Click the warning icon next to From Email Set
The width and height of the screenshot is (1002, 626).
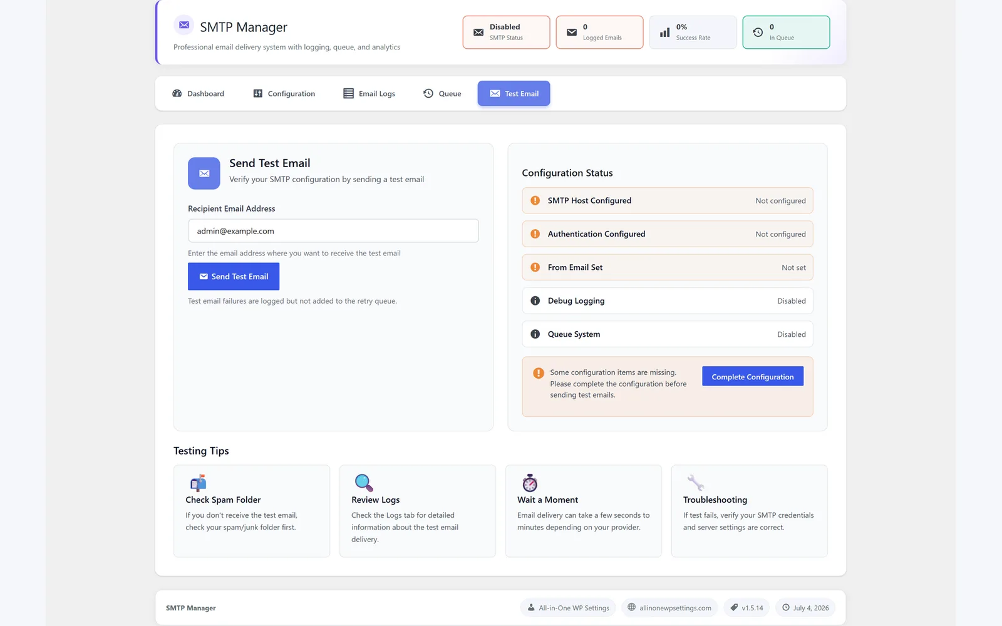(535, 267)
